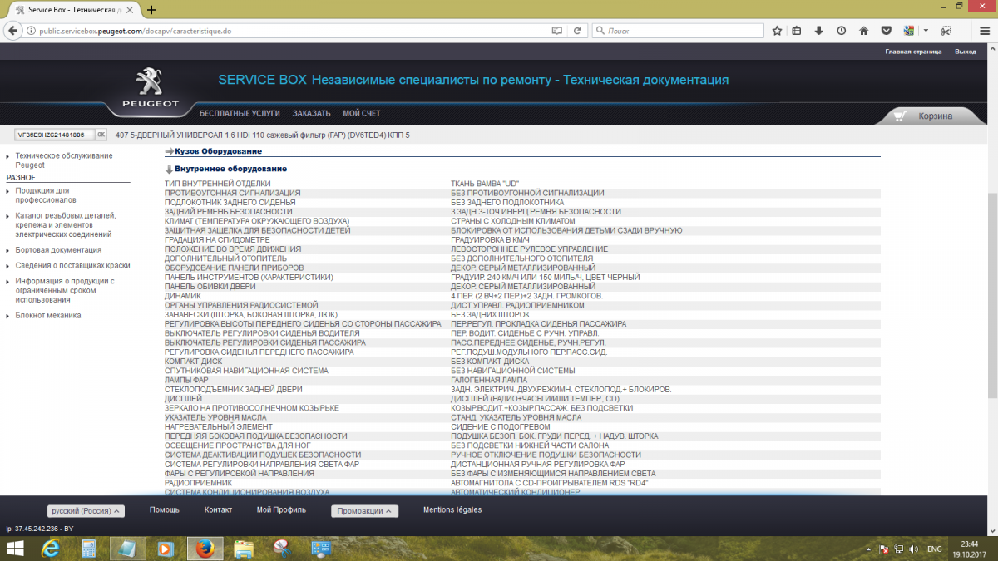998x561 pixels.
Task: Click the History clock icon in toolbar
Action: [x=841, y=30]
